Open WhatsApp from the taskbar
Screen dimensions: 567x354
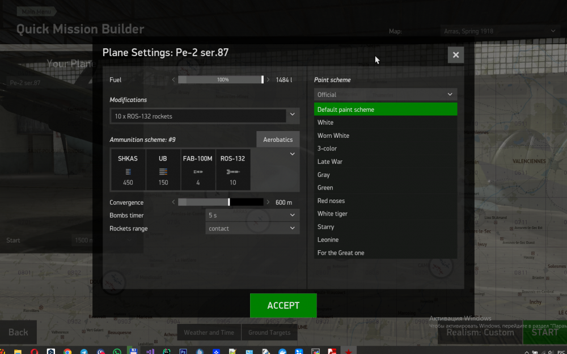pos(117,352)
